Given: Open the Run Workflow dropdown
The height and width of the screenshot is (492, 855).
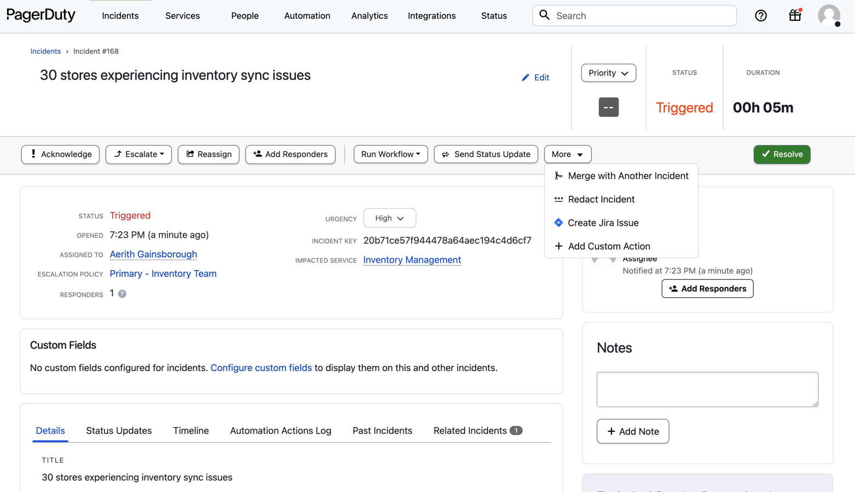Looking at the screenshot, I should 390,155.
